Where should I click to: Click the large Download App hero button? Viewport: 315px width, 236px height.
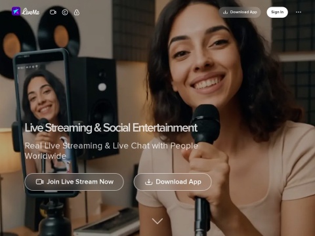pos(173,182)
